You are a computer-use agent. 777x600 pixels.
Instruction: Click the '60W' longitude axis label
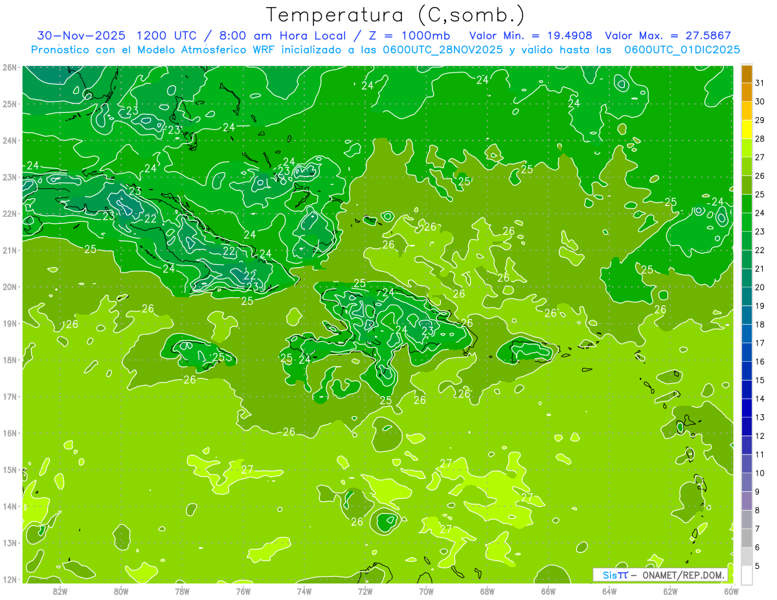(732, 591)
